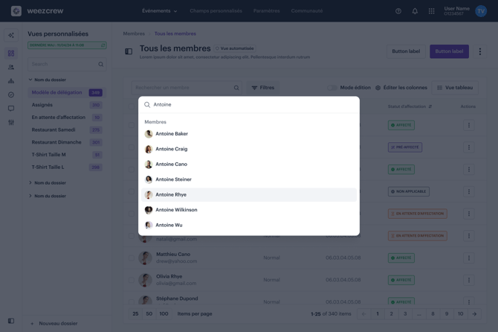Toggle panel icon beside Tous les membres title
Image resolution: width=498 pixels, height=332 pixels.
pyautogui.click(x=129, y=51)
